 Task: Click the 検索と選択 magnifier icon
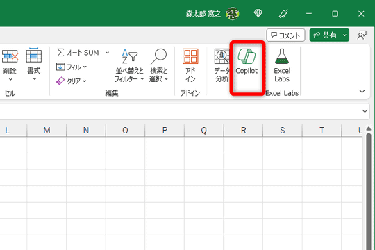pos(158,56)
